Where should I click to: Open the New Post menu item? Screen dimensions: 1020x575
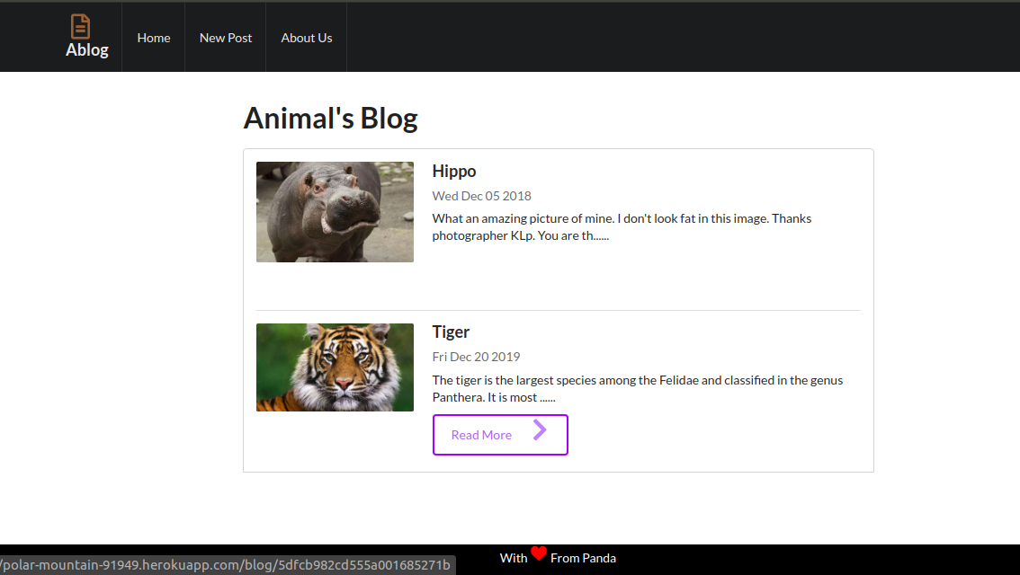pyautogui.click(x=226, y=38)
